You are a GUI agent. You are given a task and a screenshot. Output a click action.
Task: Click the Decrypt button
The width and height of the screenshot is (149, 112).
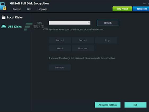(83, 40)
